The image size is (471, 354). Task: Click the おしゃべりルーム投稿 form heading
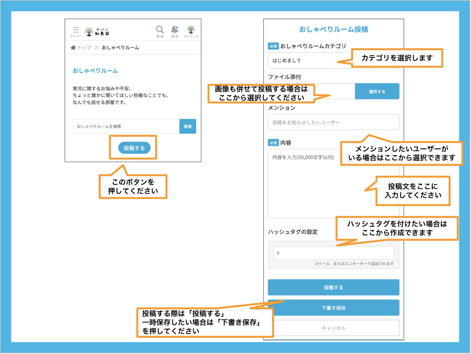333,29
